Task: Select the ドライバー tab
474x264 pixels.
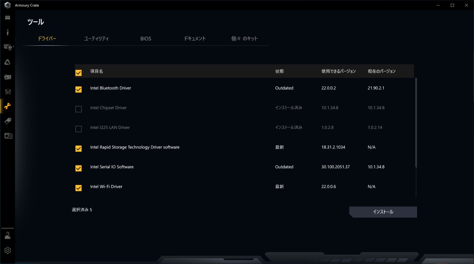Action: 47,38
